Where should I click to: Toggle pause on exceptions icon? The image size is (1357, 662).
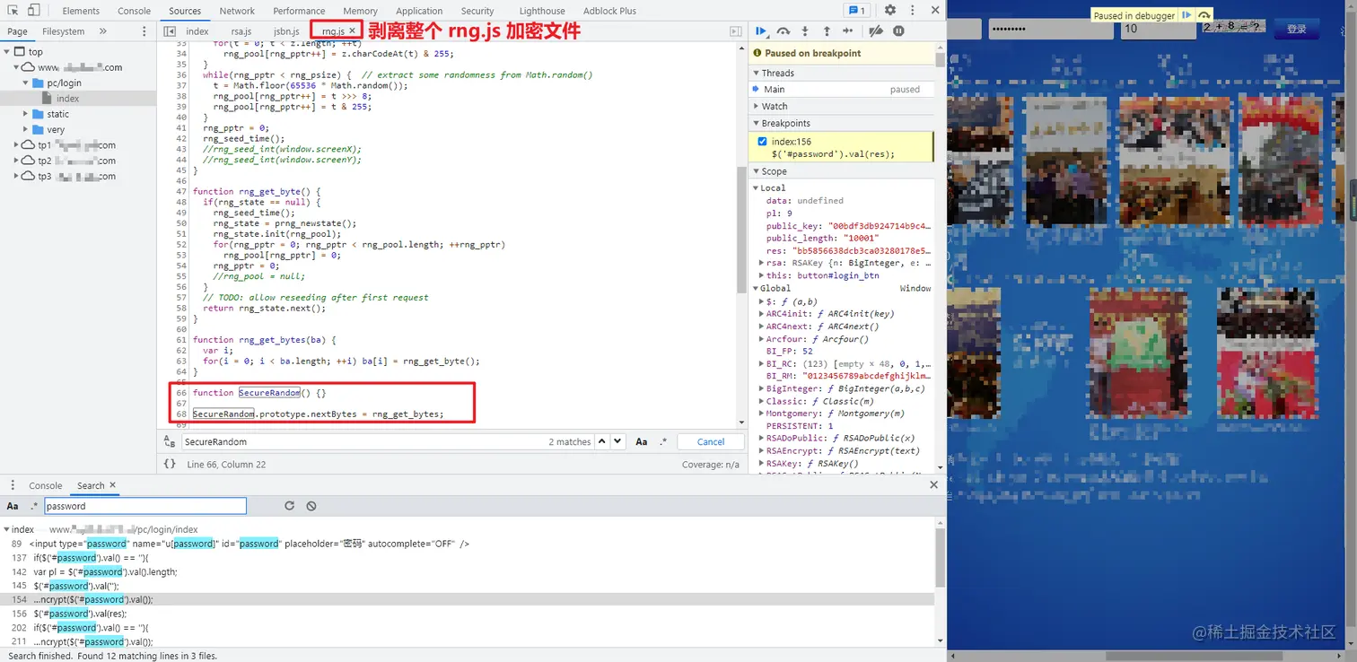click(898, 30)
